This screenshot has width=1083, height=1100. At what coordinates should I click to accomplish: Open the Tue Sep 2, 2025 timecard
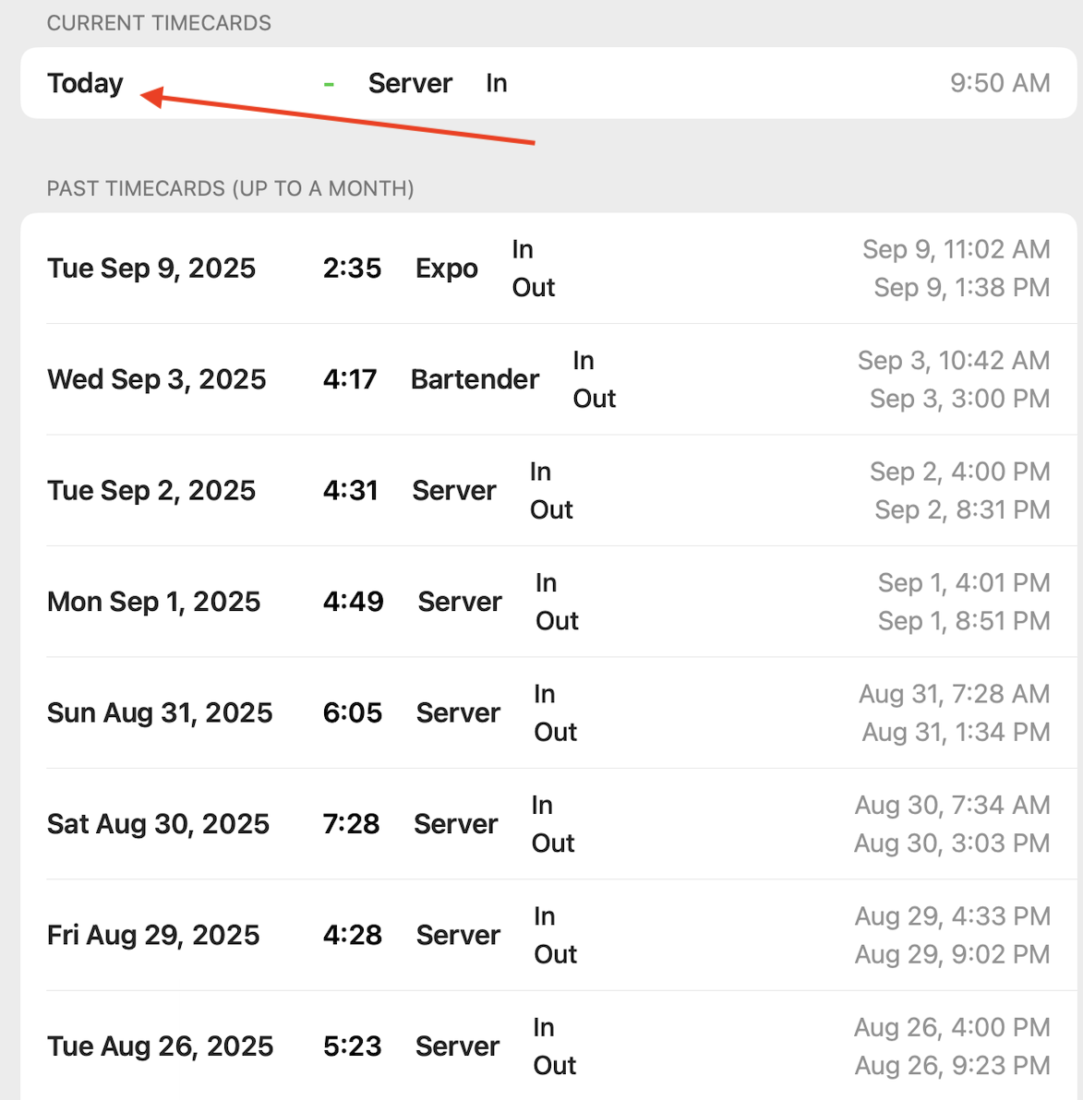tap(151, 491)
